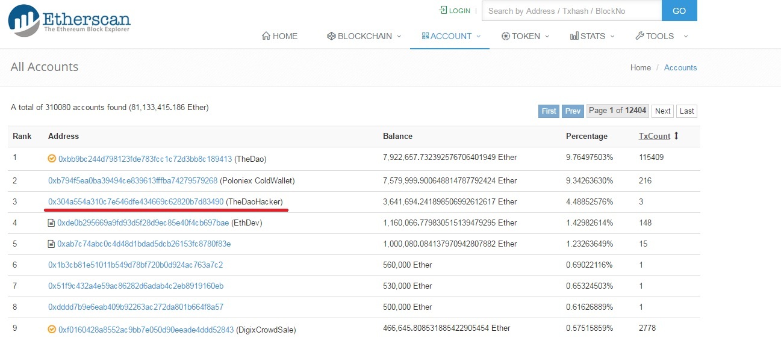Screen dimensions: 781x338
Task: Click the Rank column header
Action: (x=22, y=136)
